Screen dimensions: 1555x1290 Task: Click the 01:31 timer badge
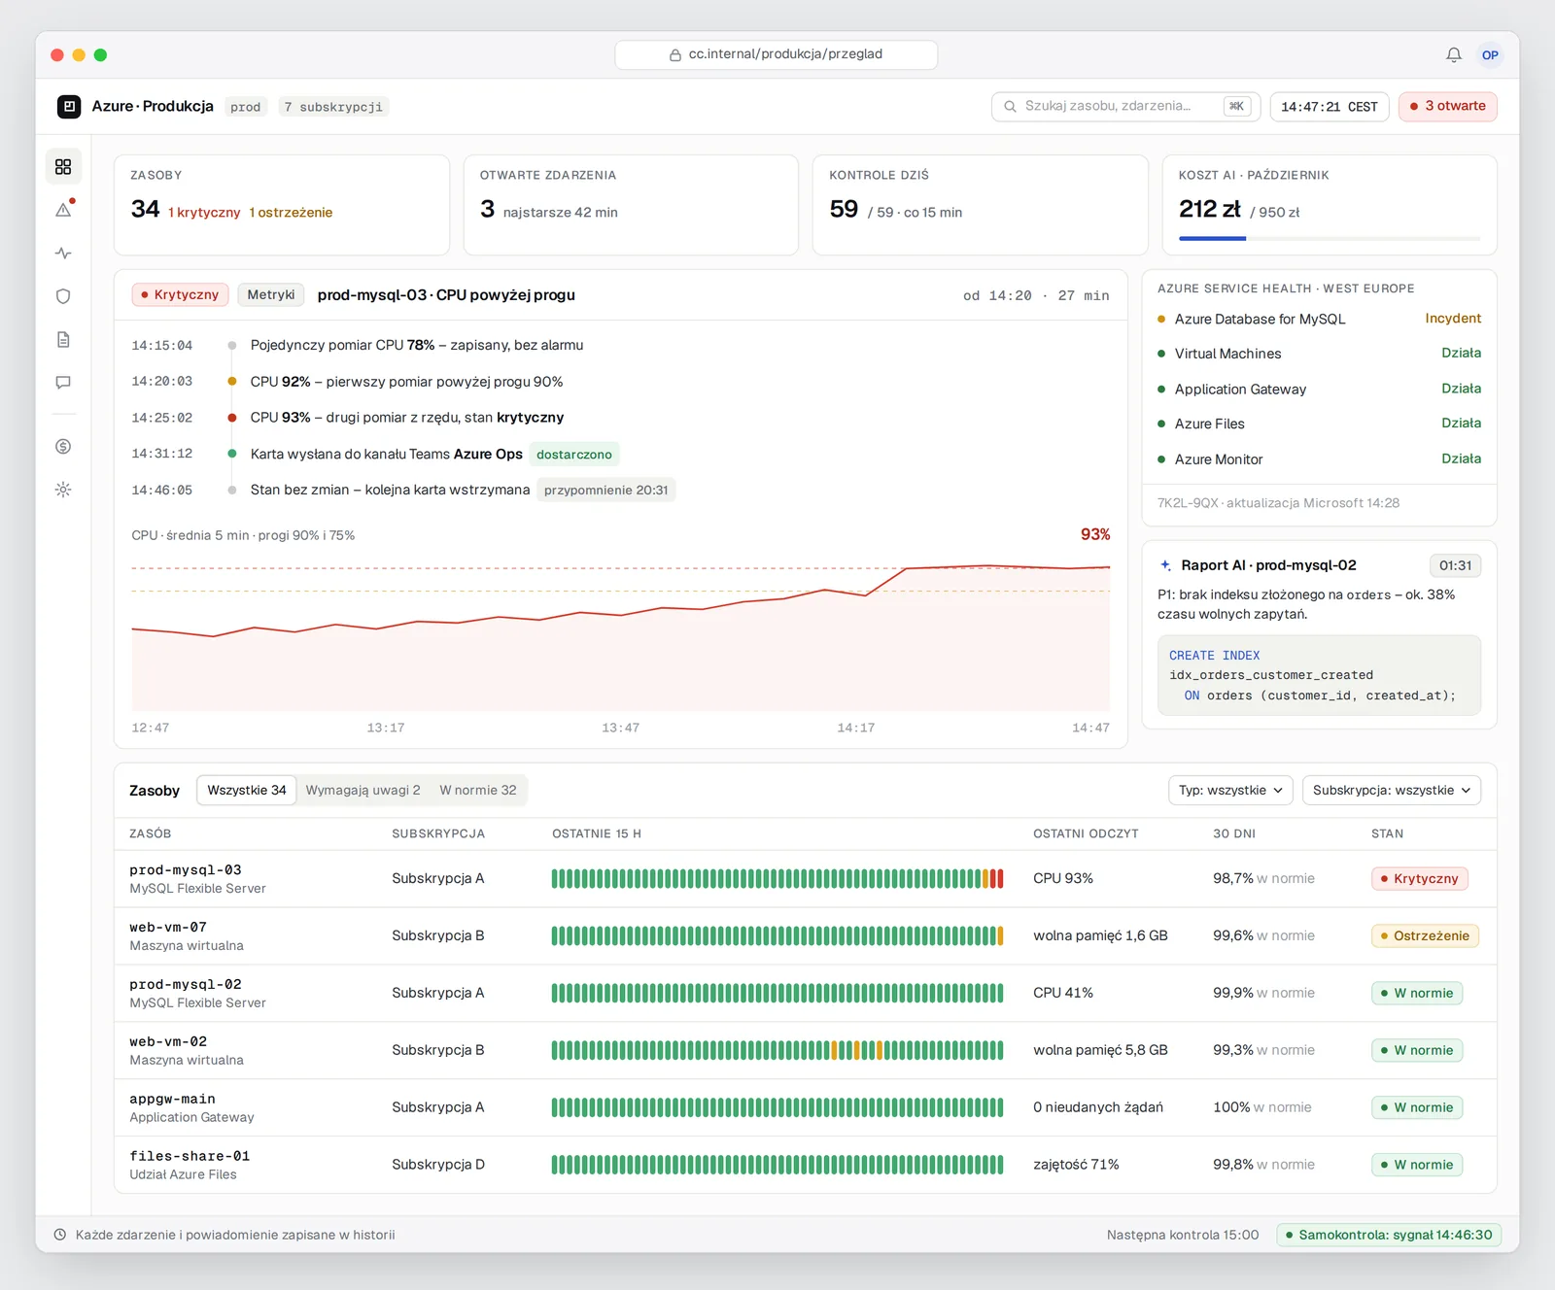pos(1455,565)
